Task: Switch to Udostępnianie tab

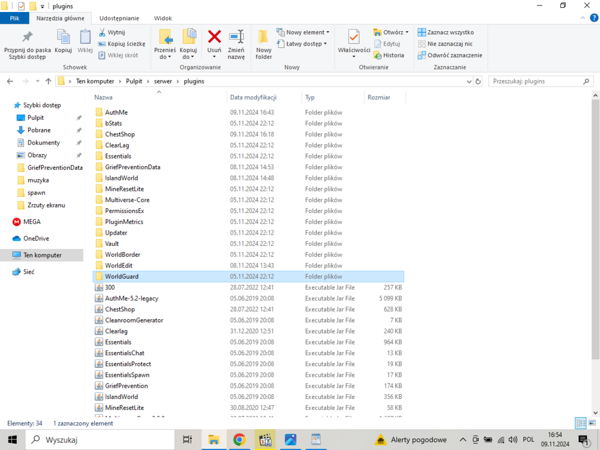Action: point(119,18)
